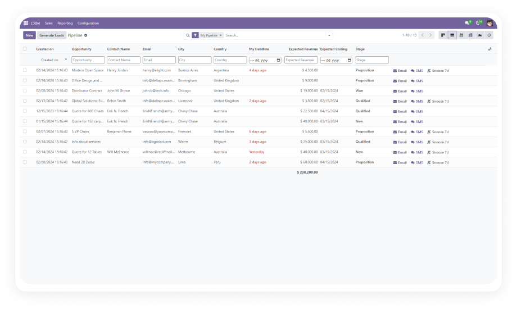This screenshot has height=309, width=517.
Task: Open the messages chat icon in navbar
Action: pyautogui.click(x=467, y=23)
